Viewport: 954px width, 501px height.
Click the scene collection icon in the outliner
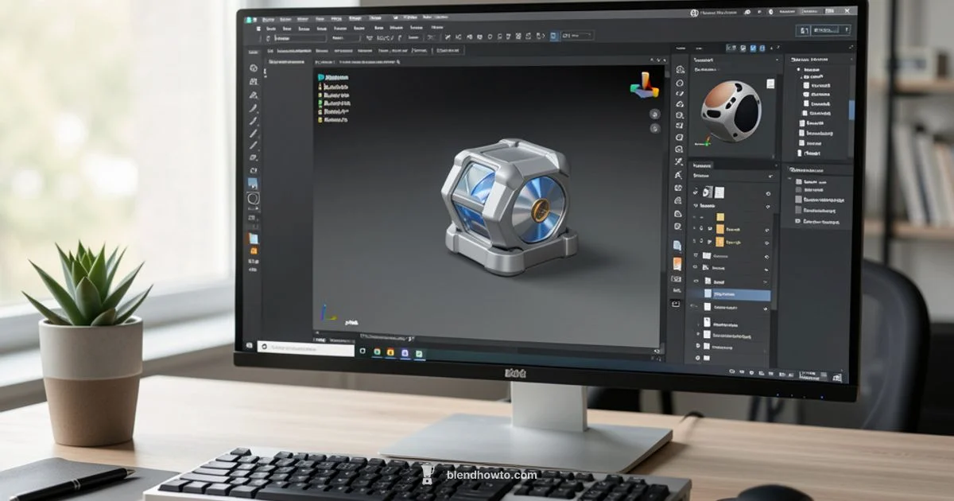[x=799, y=68]
